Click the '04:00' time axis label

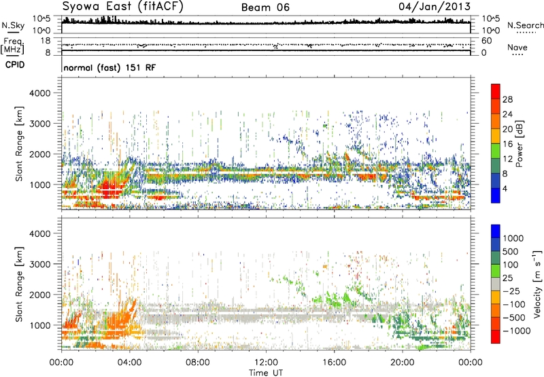click(x=130, y=363)
